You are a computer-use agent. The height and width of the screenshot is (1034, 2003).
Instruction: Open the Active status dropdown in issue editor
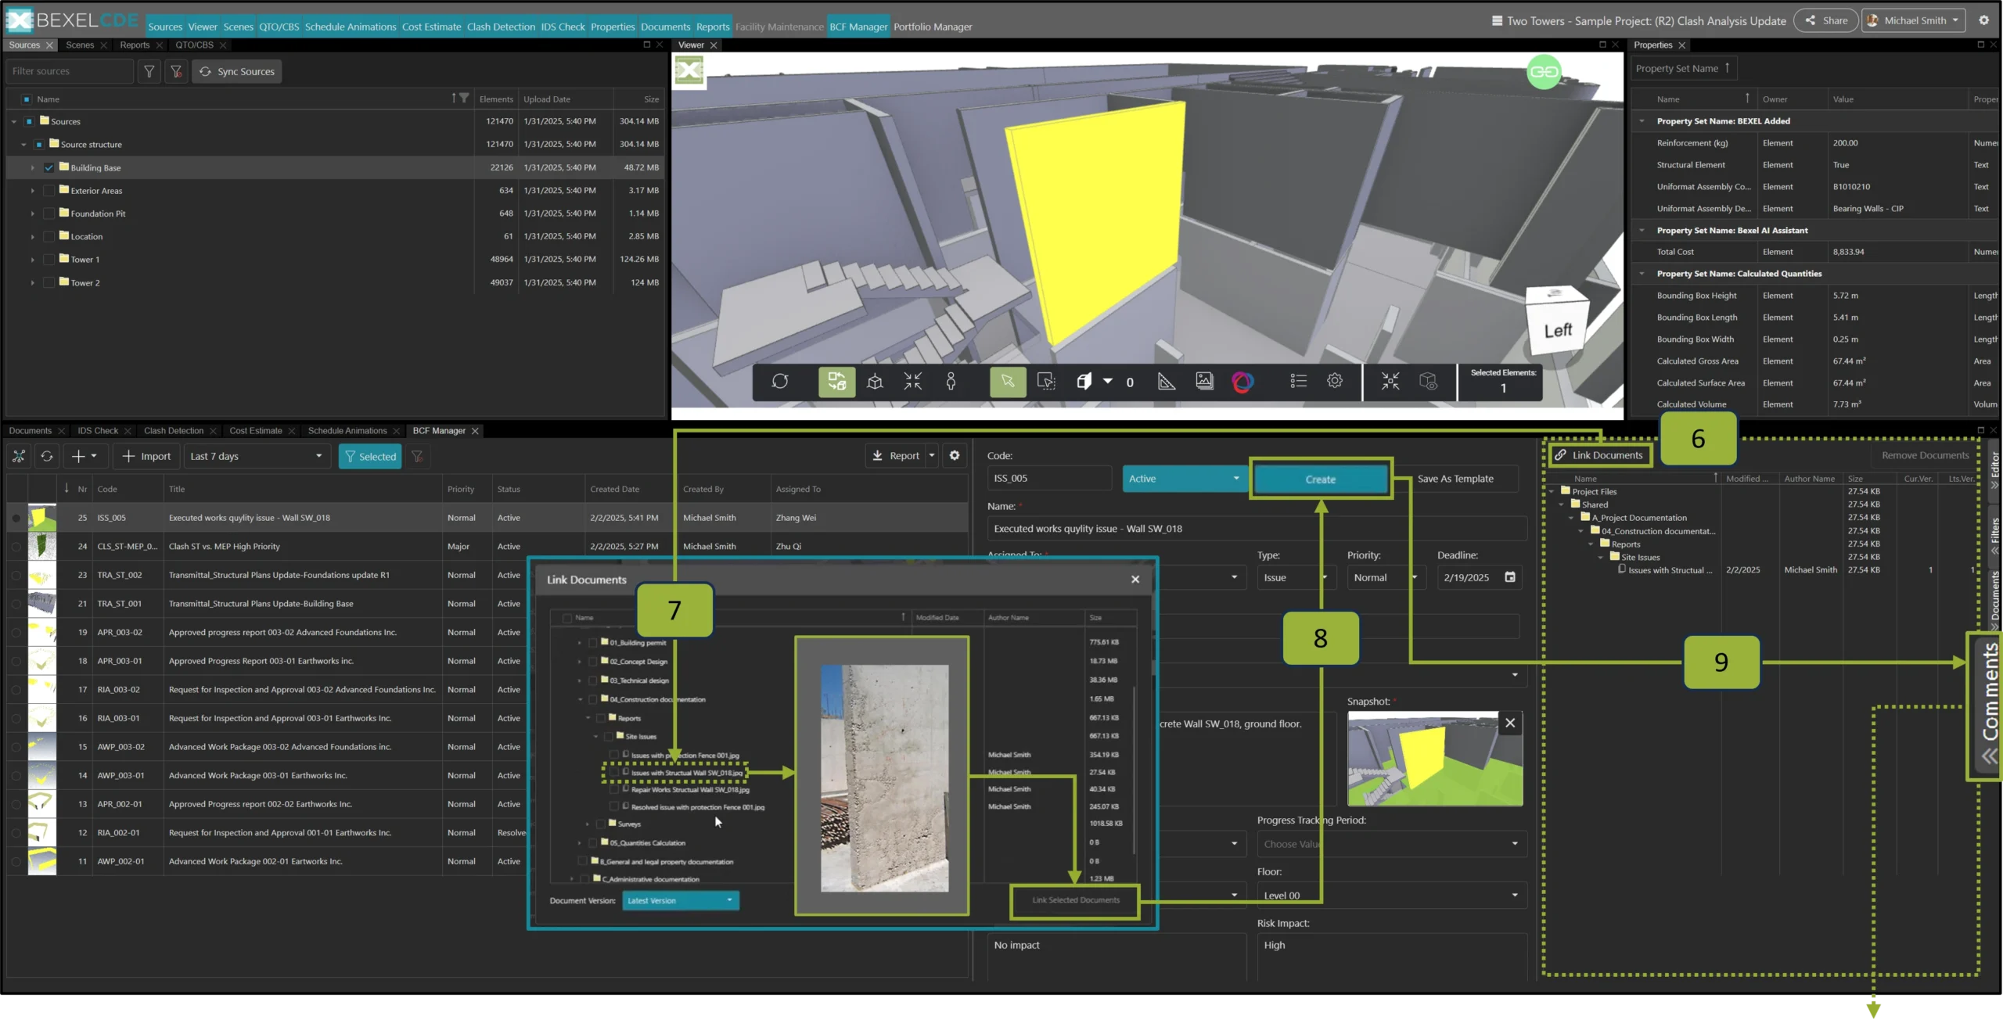point(1184,479)
